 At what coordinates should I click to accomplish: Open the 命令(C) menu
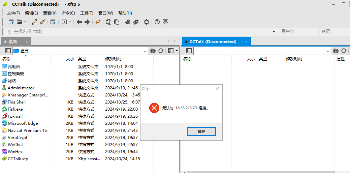[x=68, y=13]
